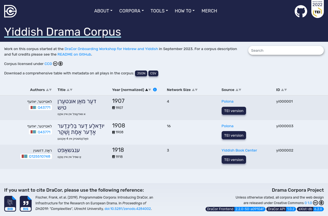Sort table by Source column
This screenshot has height=216, width=328.
pyautogui.click(x=231, y=90)
